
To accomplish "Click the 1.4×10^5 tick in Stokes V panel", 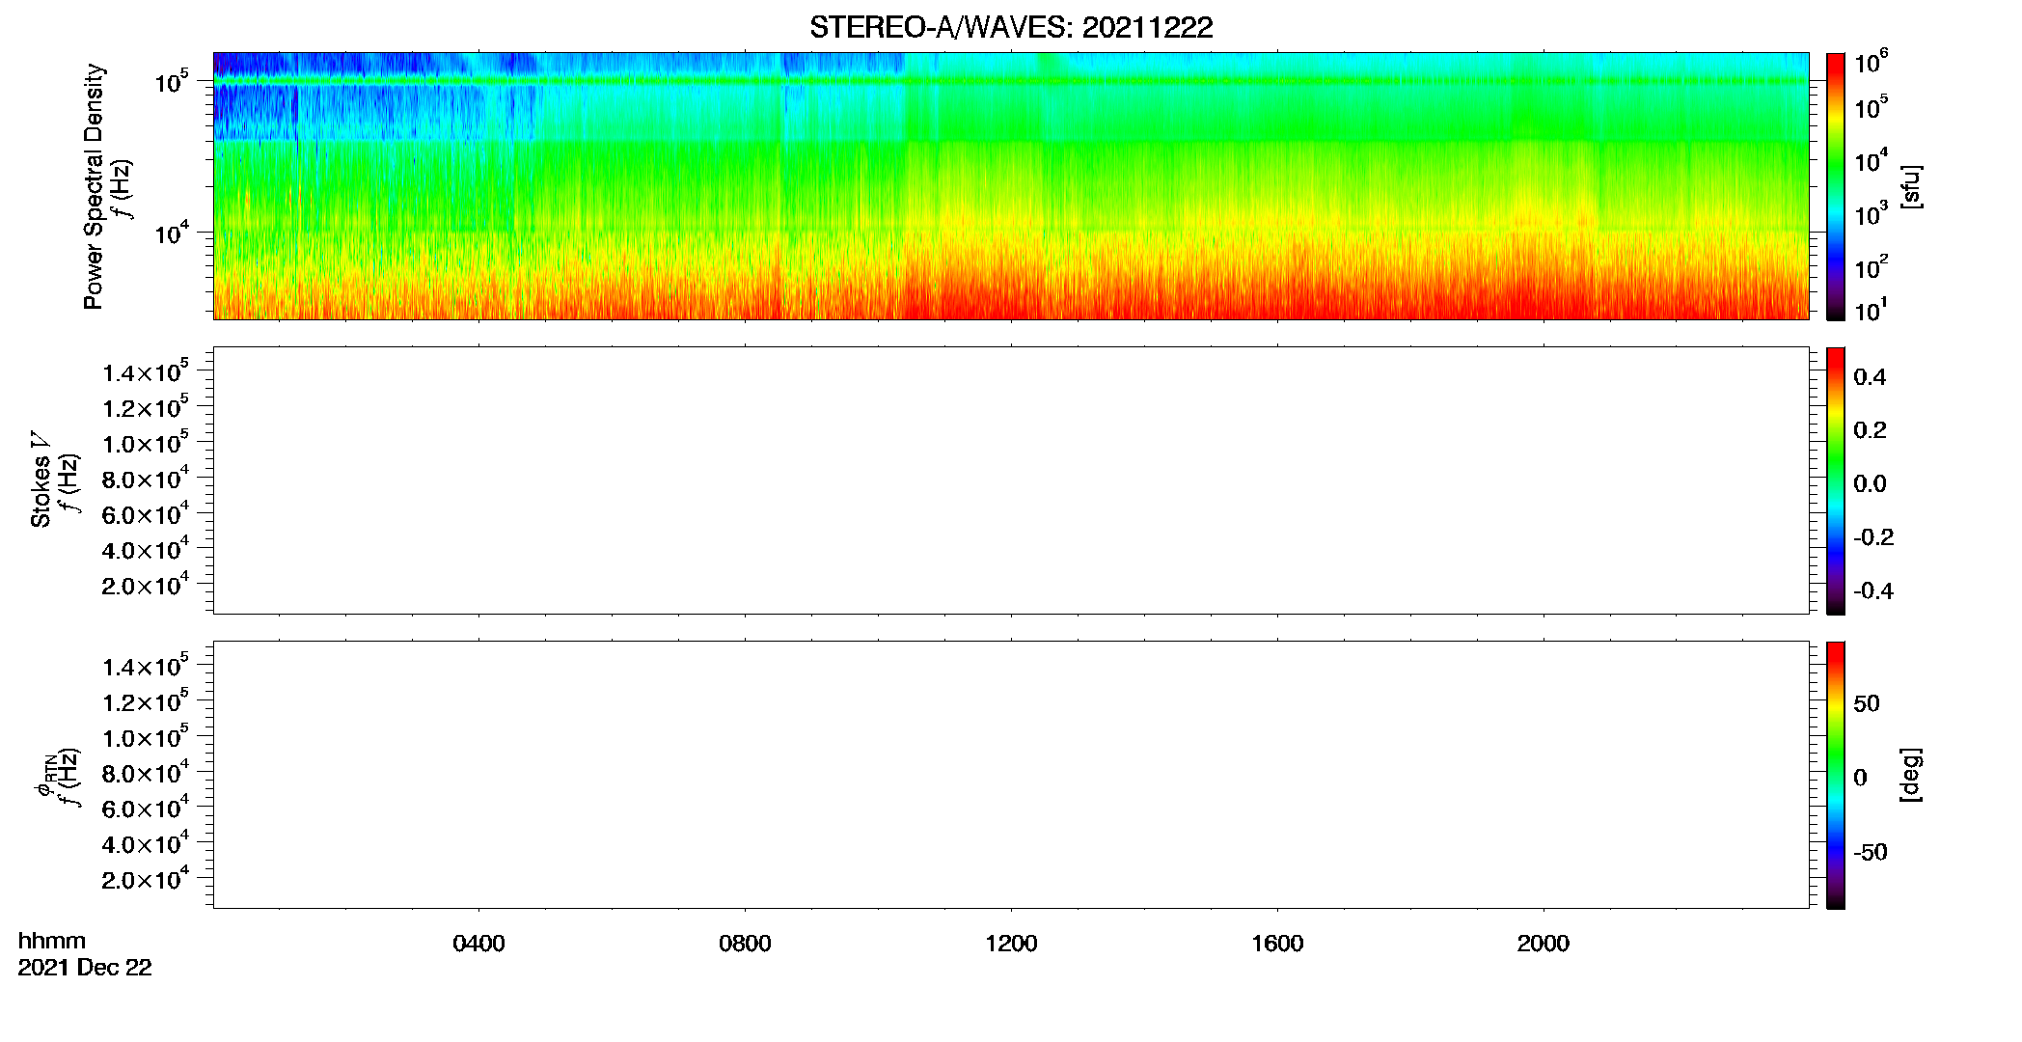I will click(146, 371).
